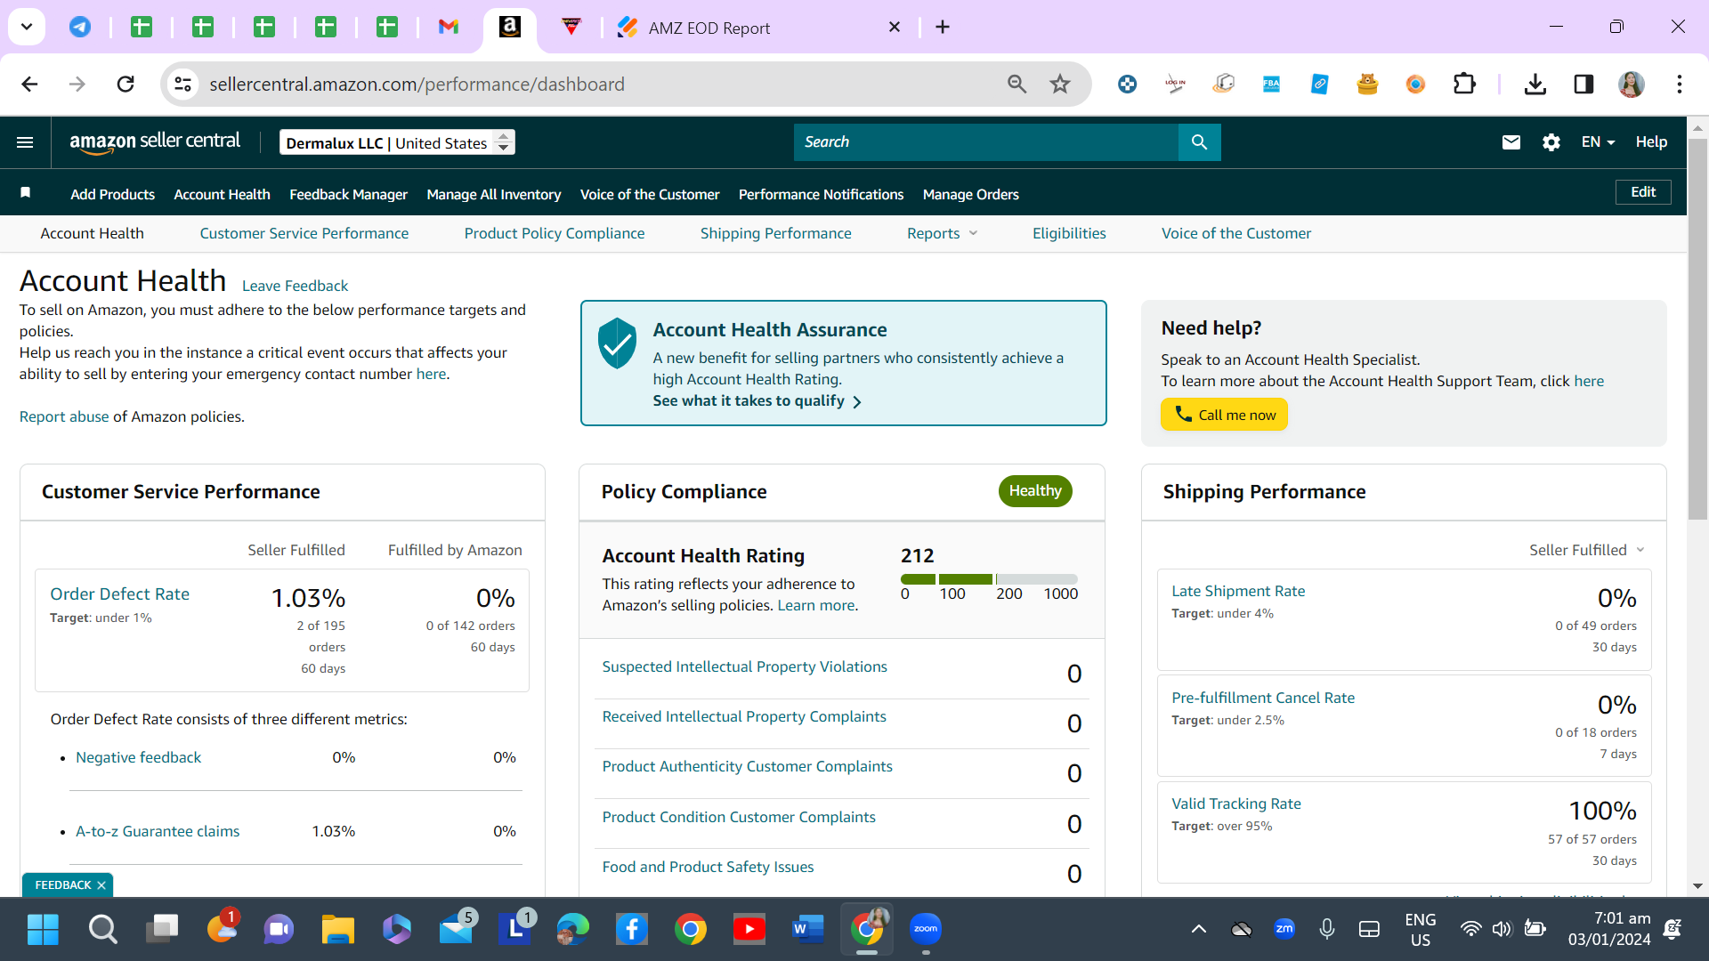Switch to the Gmail tab
The image size is (1709, 961).
[449, 27]
